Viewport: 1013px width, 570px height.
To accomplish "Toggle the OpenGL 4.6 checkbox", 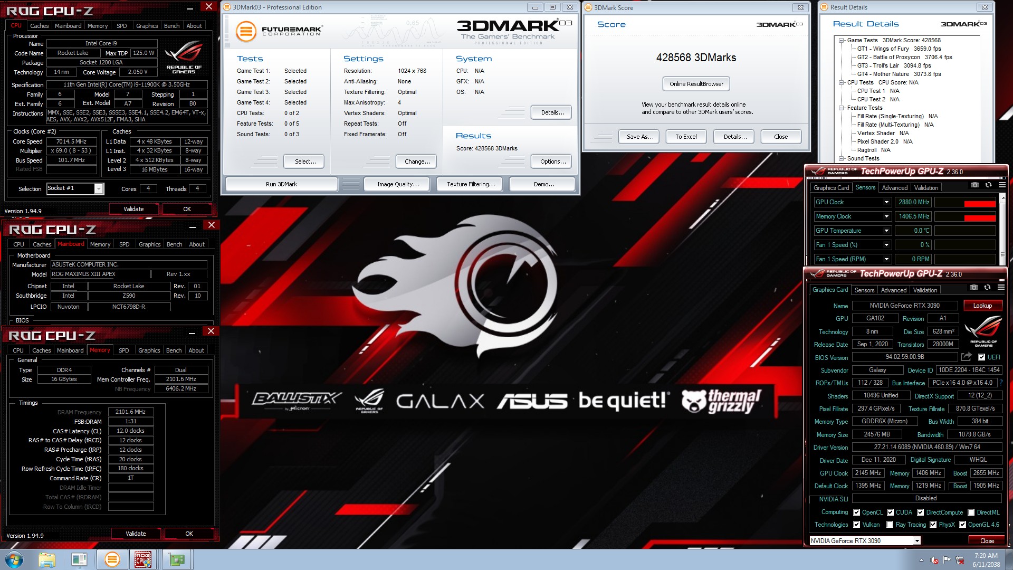I will (962, 525).
